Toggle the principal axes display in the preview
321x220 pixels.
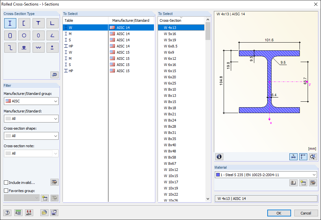point(303,157)
